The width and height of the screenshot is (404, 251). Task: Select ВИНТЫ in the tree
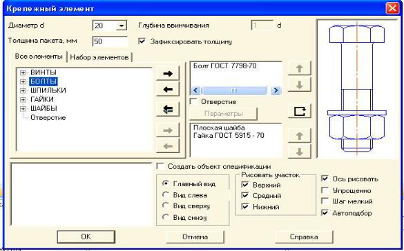[x=44, y=72]
